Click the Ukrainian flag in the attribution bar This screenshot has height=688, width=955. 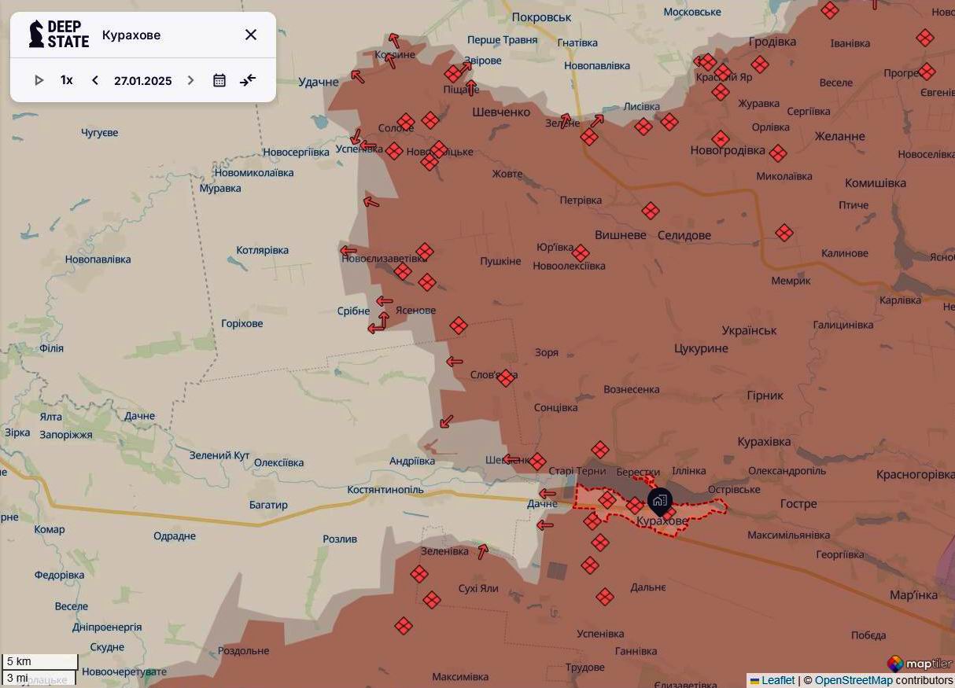(x=755, y=680)
